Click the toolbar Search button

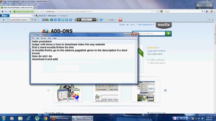tap(40, 16)
